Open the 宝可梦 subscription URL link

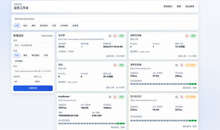click(x=82, y=39)
